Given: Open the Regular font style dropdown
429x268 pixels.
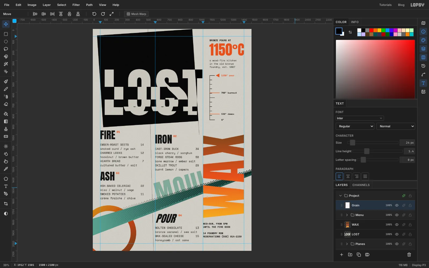Looking at the screenshot, I should point(355,126).
